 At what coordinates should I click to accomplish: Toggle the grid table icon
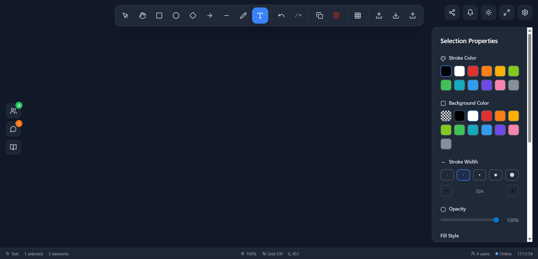(x=358, y=16)
